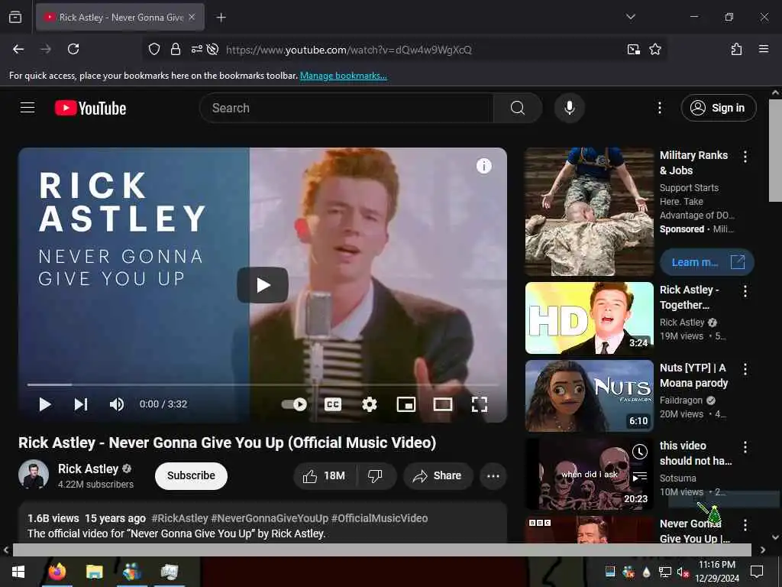Image resolution: width=782 pixels, height=587 pixels.
Task: Go back in browser history
Action: 18,49
